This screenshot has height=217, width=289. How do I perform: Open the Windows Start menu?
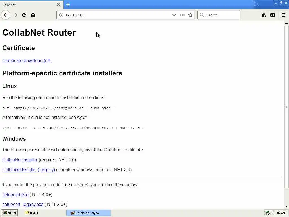[x=9, y=213]
